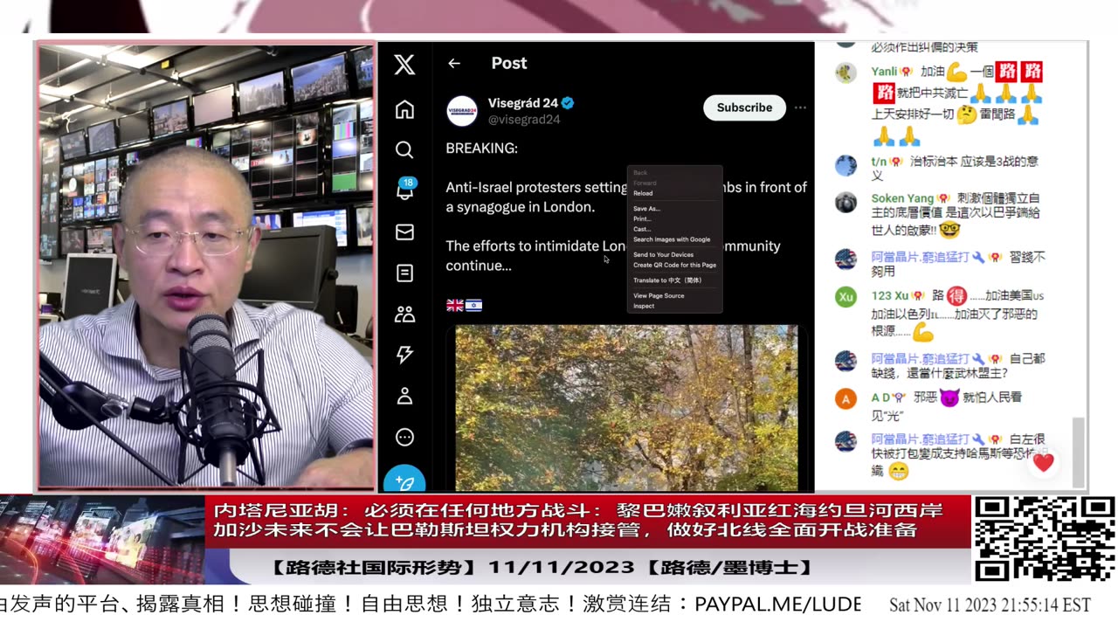Click Soken Yang's chat avatar
Viewport: 1118px width, 629px height.
pyautogui.click(x=845, y=202)
